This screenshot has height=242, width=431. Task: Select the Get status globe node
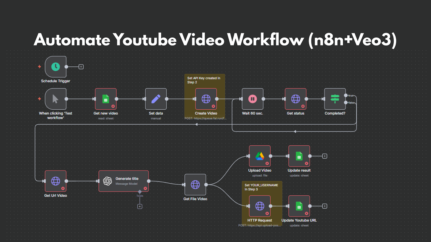(x=296, y=99)
